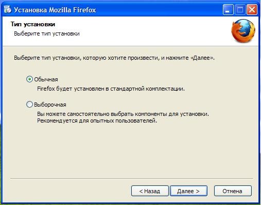
Task: Maximize the Firefox setup window
Action: coord(240,10)
